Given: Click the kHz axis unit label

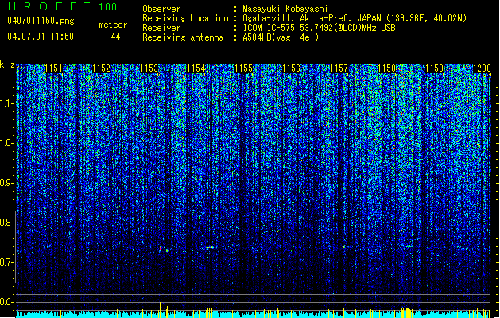Looking at the screenshot, I should point(7,64).
